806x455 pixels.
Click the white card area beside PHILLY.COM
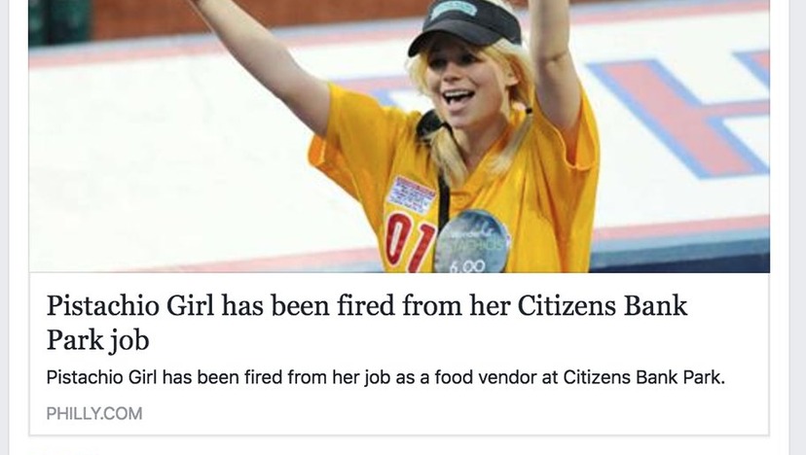(x=453, y=413)
